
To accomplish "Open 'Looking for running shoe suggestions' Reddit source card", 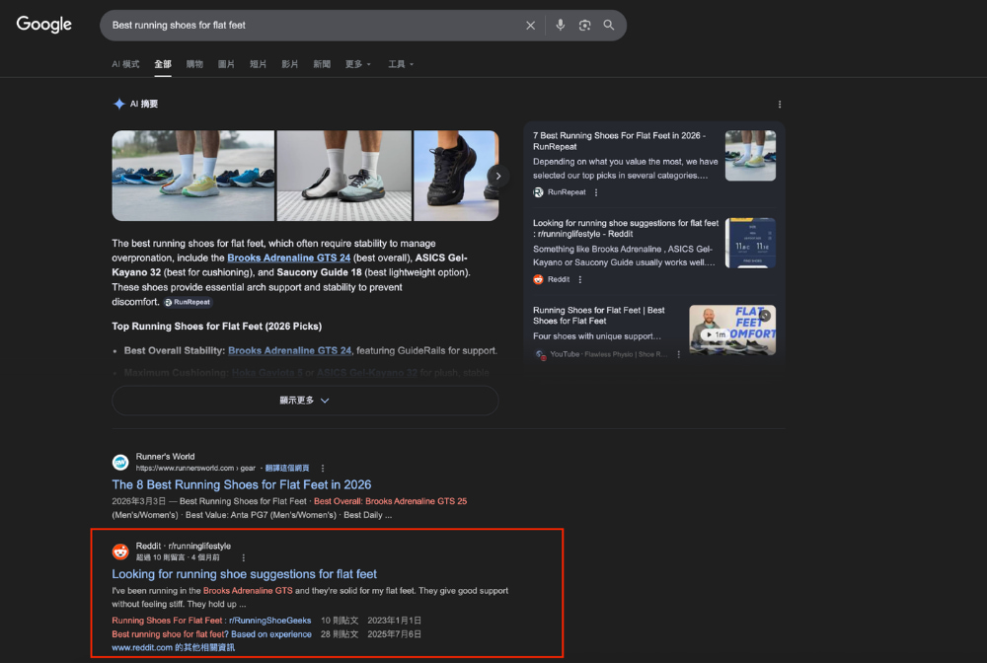I will [x=626, y=228].
